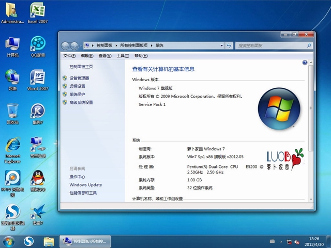Viewport: 331px width, 248px height.
Task: Open 高级系统设置 link
Action: click(x=81, y=102)
